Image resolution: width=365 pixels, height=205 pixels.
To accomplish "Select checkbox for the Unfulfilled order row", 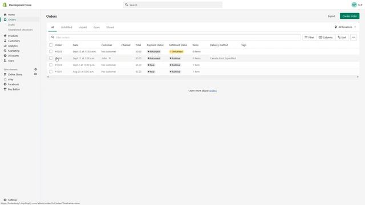I will click(x=51, y=51).
